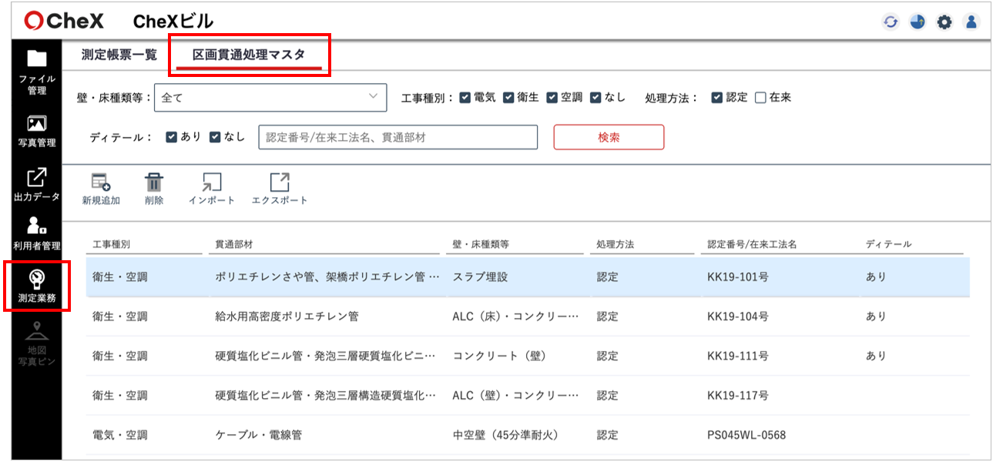The image size is (996, 465).
Task: Enable the 在来 checkbox
Action: pos(760,98)
